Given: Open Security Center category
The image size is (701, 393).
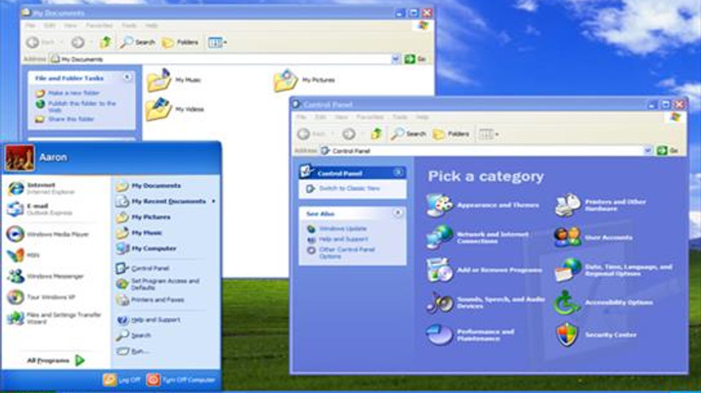Looking at the screenshot, I should [x=596, y=335].
